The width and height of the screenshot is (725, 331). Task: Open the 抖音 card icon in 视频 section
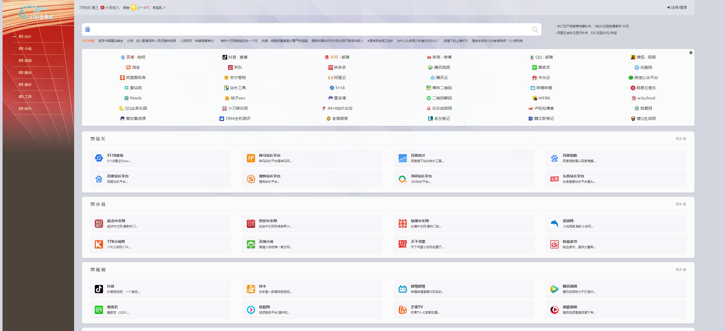[99, 289]
